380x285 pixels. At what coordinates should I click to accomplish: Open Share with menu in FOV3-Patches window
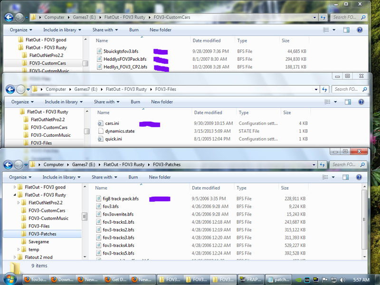(104, 177)
